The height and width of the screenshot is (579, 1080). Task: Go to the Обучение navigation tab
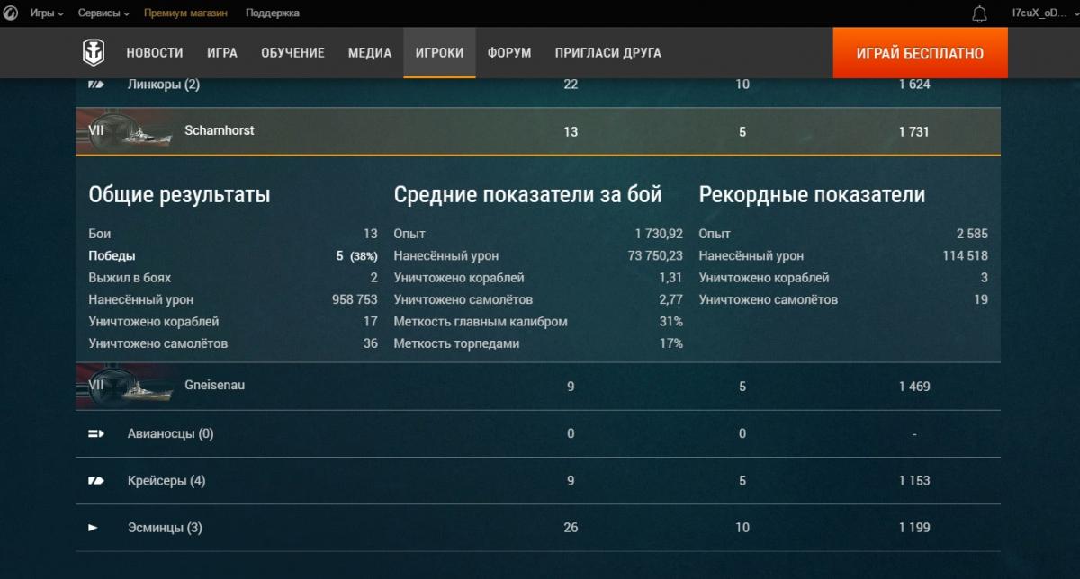293,53
